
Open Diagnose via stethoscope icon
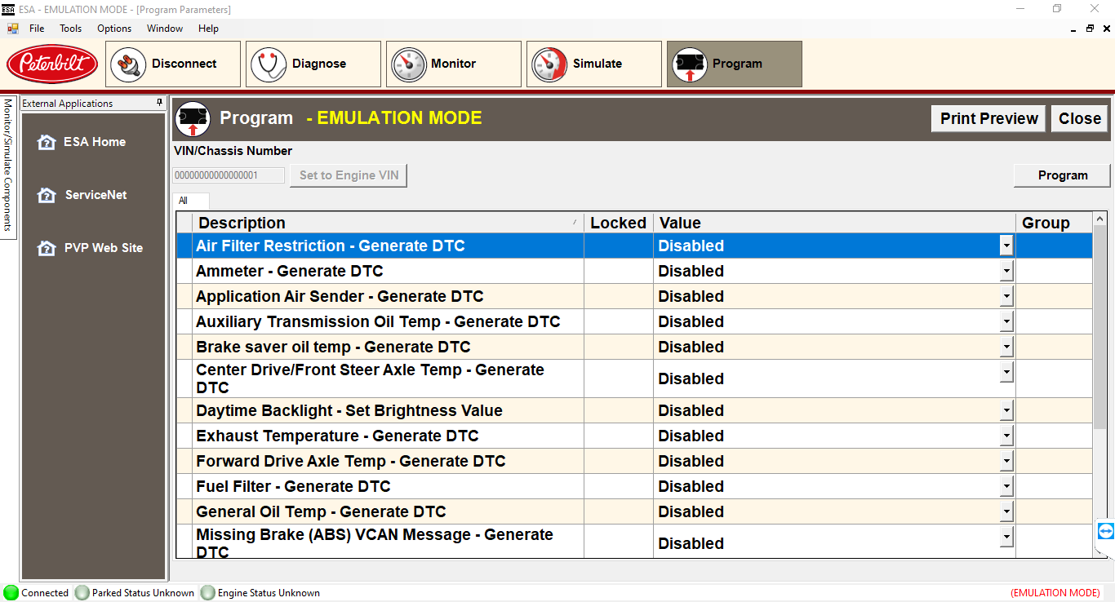click(x=268, y=64)
